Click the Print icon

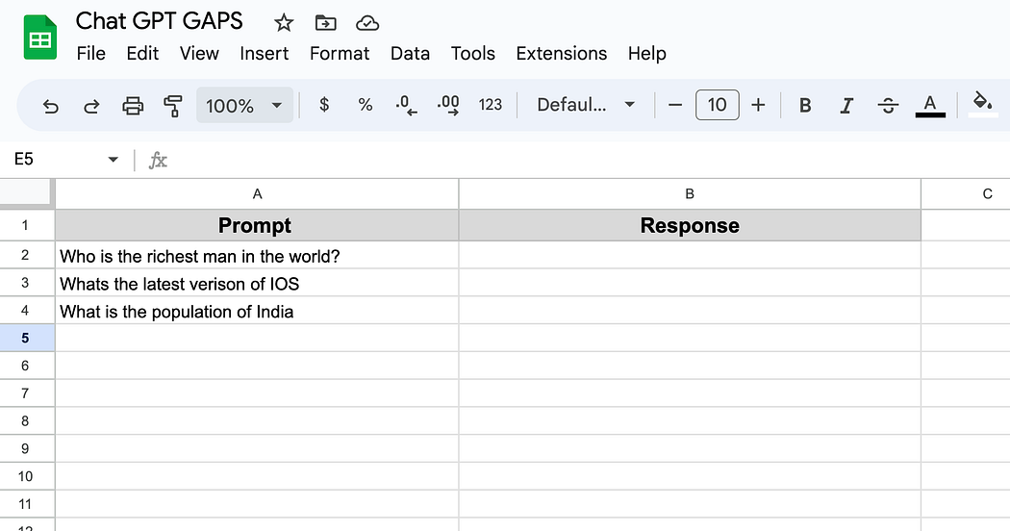coord(133,105)
